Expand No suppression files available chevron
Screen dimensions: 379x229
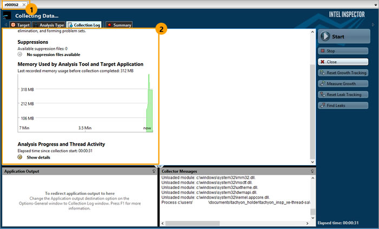coord(20,54)
